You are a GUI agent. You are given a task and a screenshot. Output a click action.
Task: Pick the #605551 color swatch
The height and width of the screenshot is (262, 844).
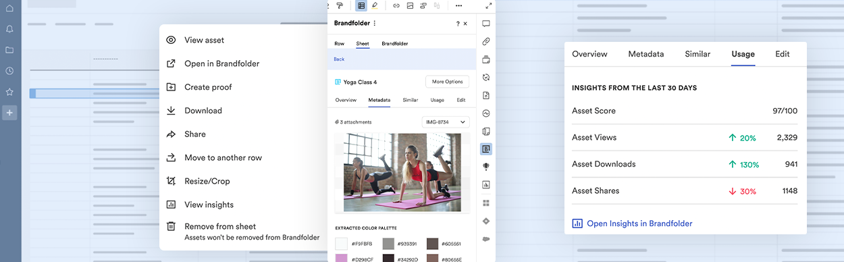tap(433, 244)
